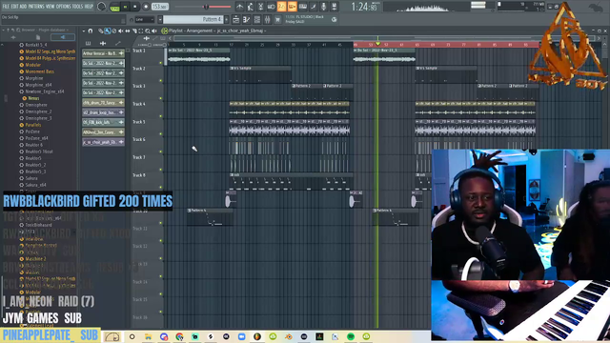
Task: Mute Track 3 using its green dot
Action: 161,98
